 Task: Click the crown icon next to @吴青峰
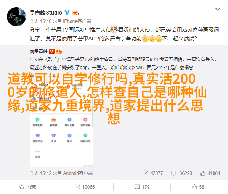[59, 51]
